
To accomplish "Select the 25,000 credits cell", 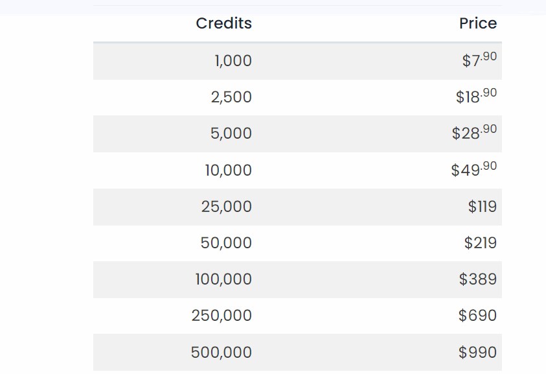I will 226,207.
